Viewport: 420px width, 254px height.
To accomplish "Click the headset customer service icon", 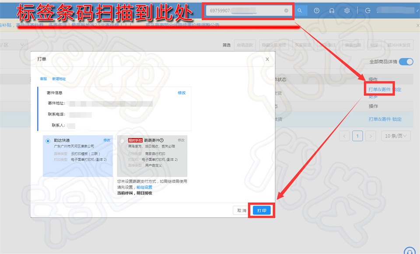I will pos(332,10).
